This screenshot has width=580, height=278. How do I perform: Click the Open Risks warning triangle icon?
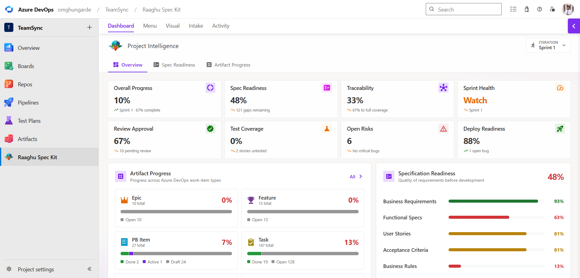point(443,129)
